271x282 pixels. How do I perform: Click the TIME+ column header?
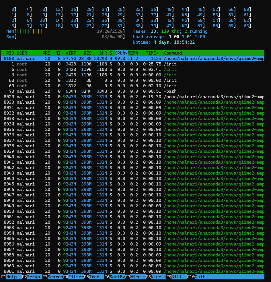(152, 53)
